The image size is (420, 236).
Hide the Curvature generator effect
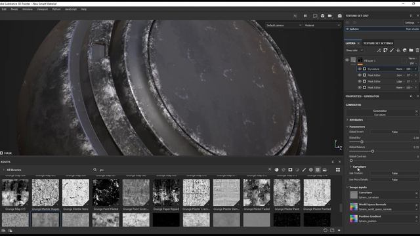click(360, 69)
